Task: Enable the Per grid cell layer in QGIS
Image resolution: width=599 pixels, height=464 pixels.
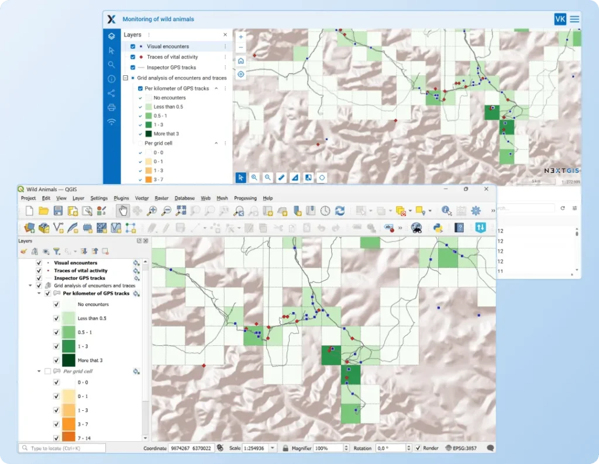Action: (47, 371)
